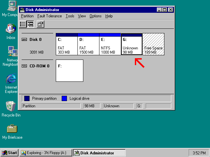Click the CD-ROM 0 label
210x157 pixels.
tap(39, 66)
